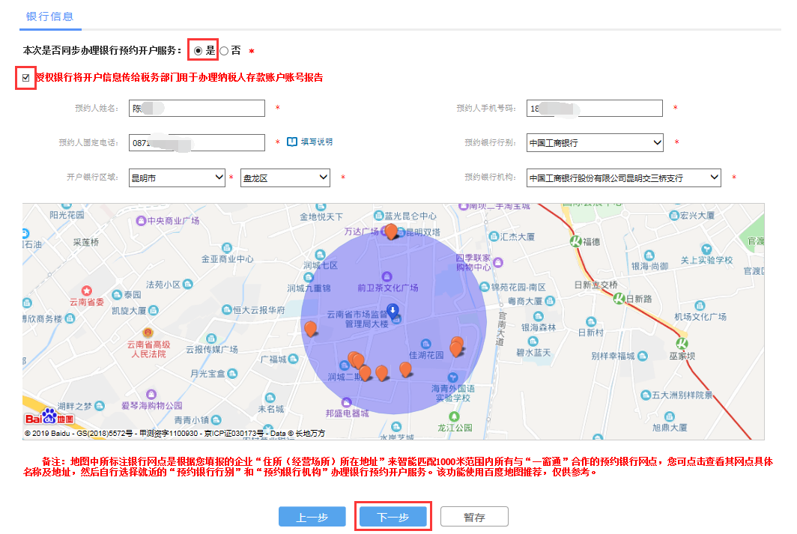Click the 汇杰大厦 building icon
Viewport: 797px width, 534px height.
coord(493,236)
